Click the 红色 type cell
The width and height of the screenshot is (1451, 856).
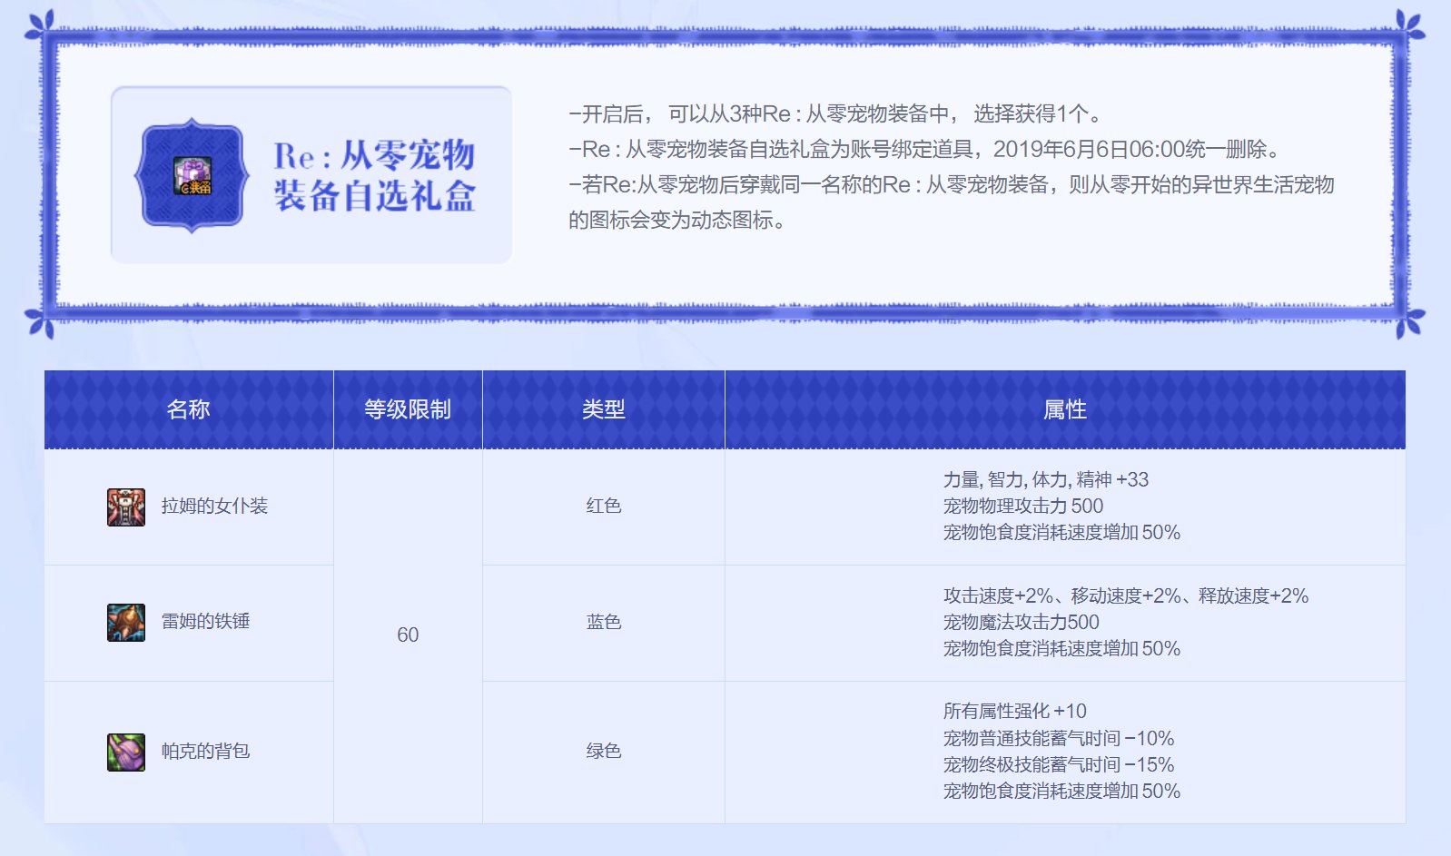[x=604, y=507]
